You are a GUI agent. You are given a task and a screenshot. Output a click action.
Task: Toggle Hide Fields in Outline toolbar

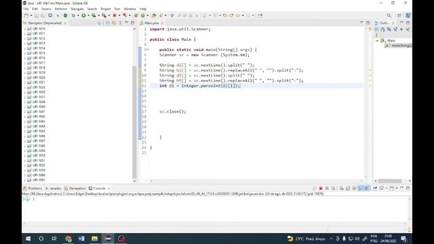tap(389, 29)
